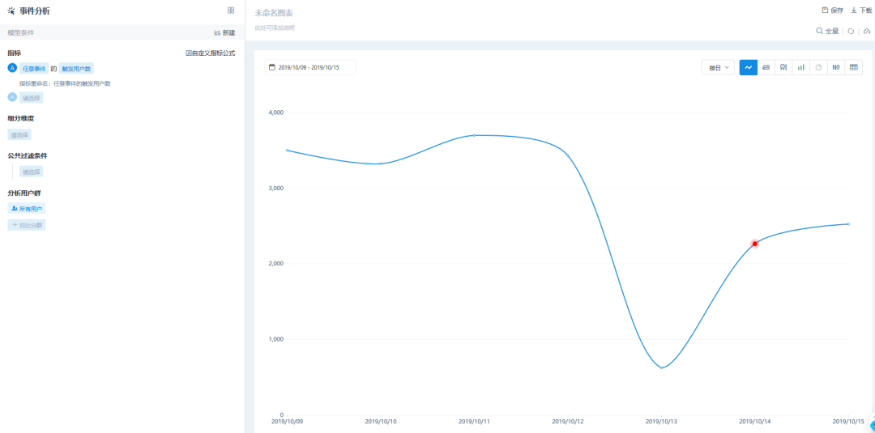This screenshot has width=875, height=433.
Task: Select the pie chart view icon
Action: coord(818,67)
